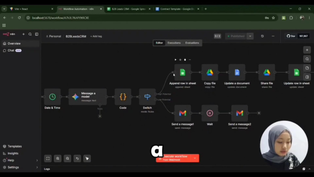Expand the Logs panel chevron
The height and width of the screenshot is (177, 314).
(309, 169)
